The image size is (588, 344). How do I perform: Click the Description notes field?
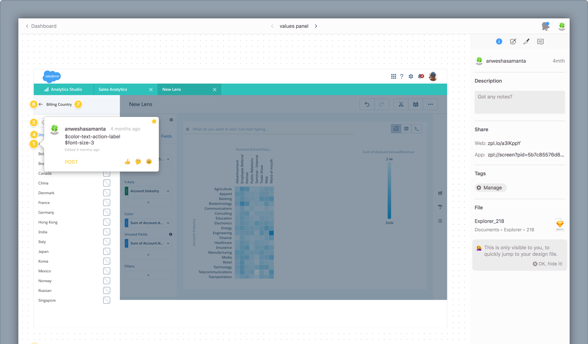(519, 102)
